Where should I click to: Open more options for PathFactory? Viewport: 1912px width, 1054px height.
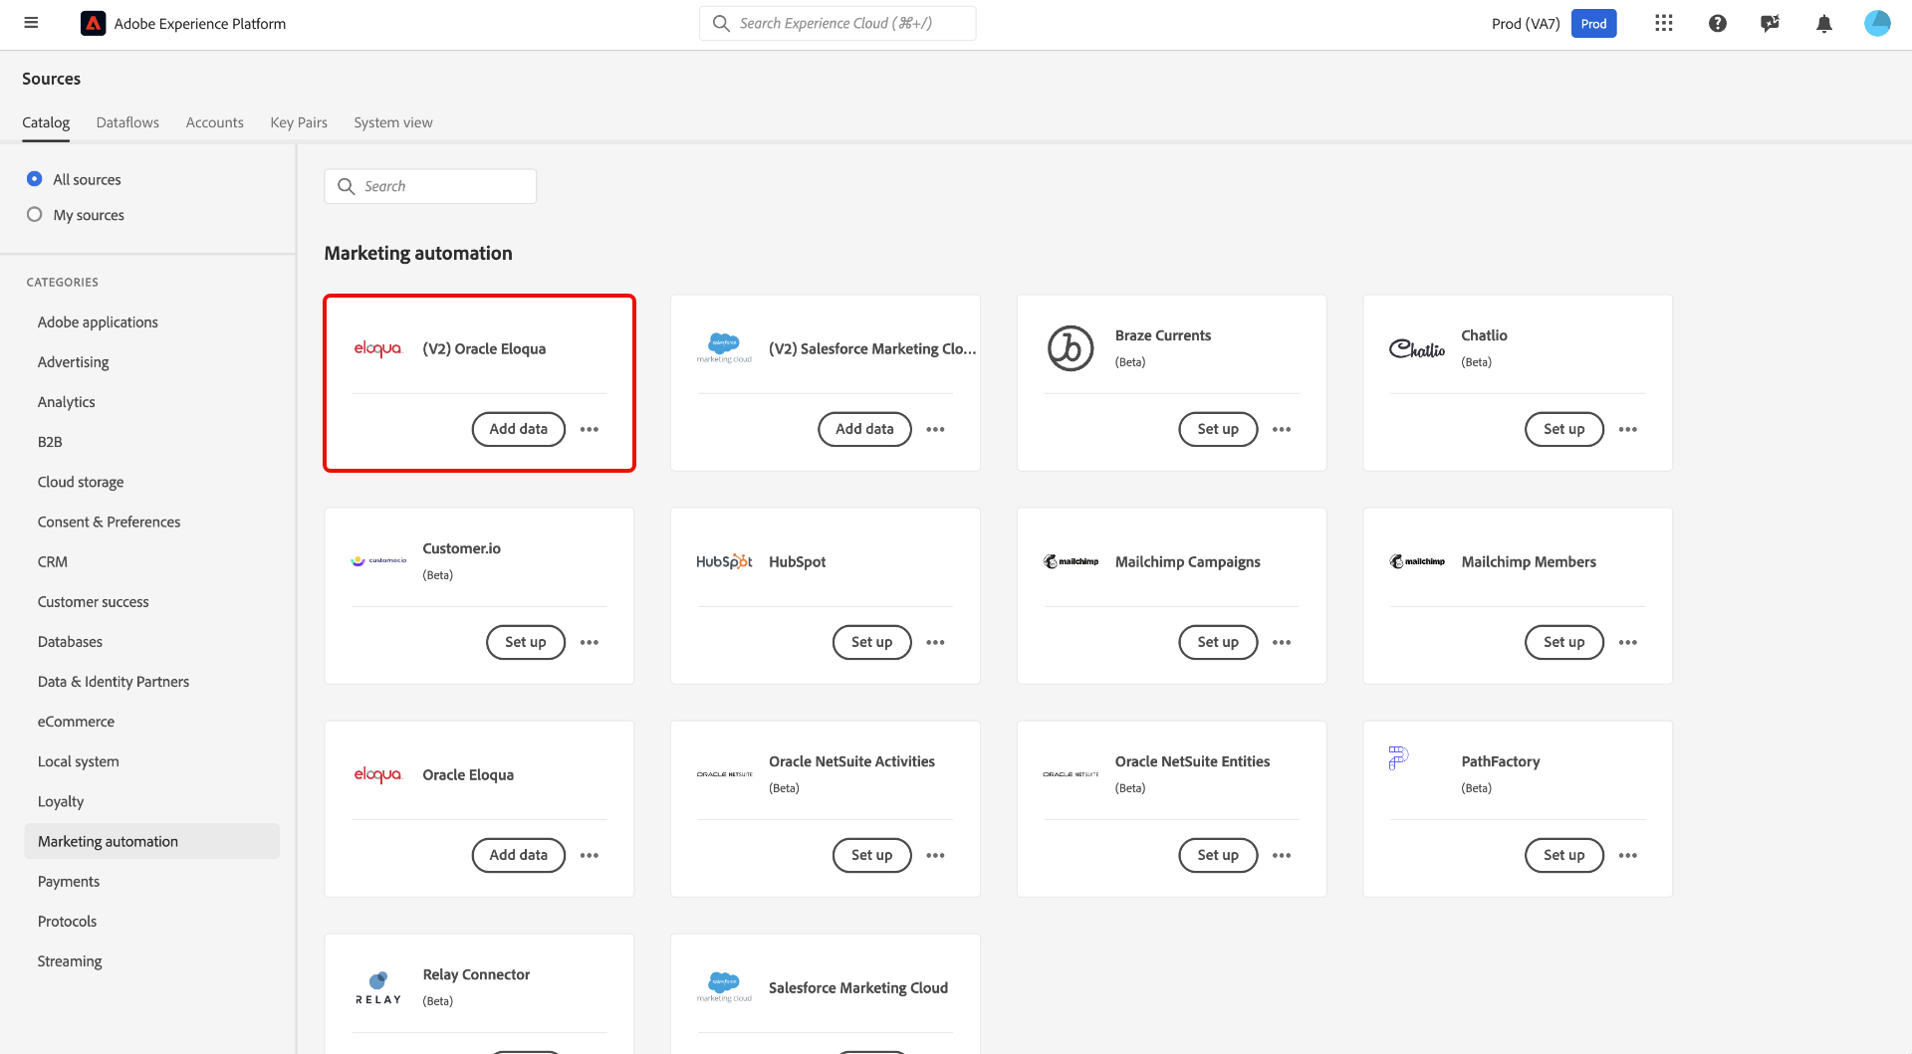(x=1628, y=855)
